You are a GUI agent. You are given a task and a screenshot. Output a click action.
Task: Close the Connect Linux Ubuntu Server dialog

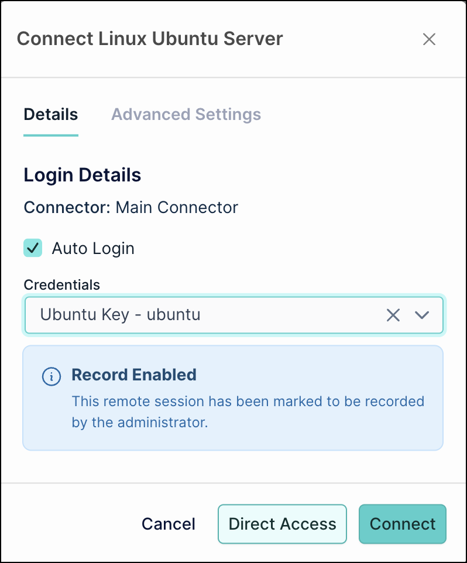429,39
